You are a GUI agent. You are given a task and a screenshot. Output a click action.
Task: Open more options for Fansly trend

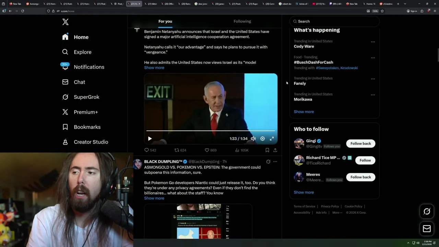point(373,79)
